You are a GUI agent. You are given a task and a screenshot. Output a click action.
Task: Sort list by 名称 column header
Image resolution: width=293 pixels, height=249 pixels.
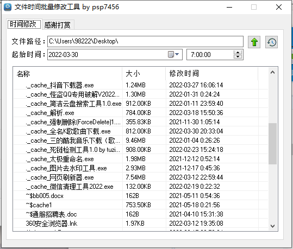(x=67, y=74)
